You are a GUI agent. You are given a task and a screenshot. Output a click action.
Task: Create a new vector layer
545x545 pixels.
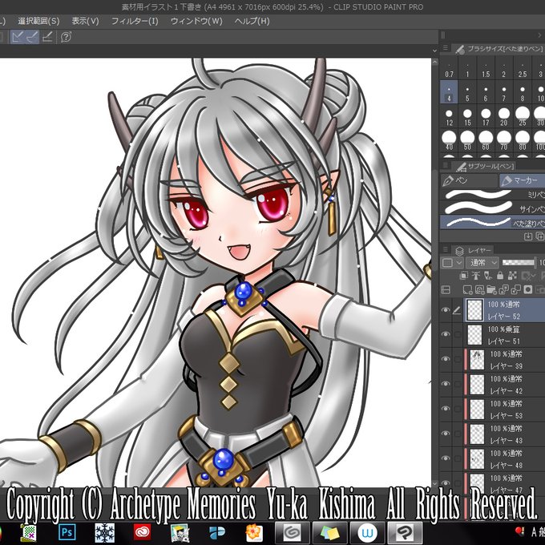click(479, 289)
